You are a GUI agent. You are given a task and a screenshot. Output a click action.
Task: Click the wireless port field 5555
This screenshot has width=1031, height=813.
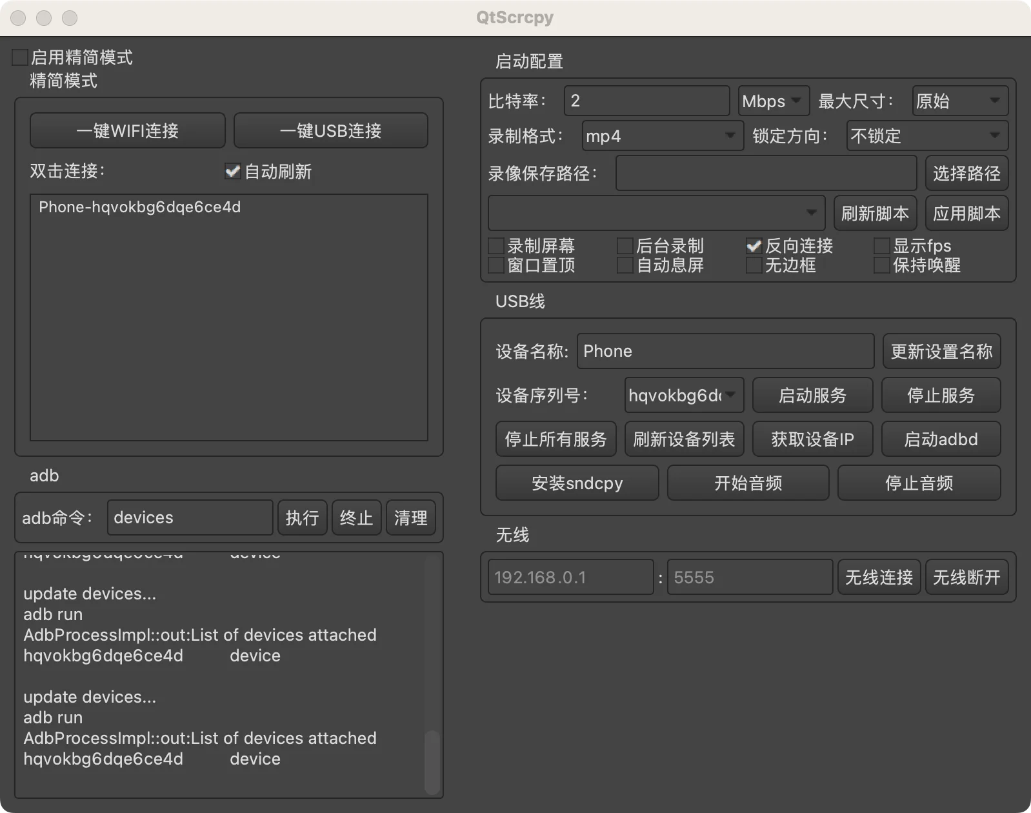(750, 577)
